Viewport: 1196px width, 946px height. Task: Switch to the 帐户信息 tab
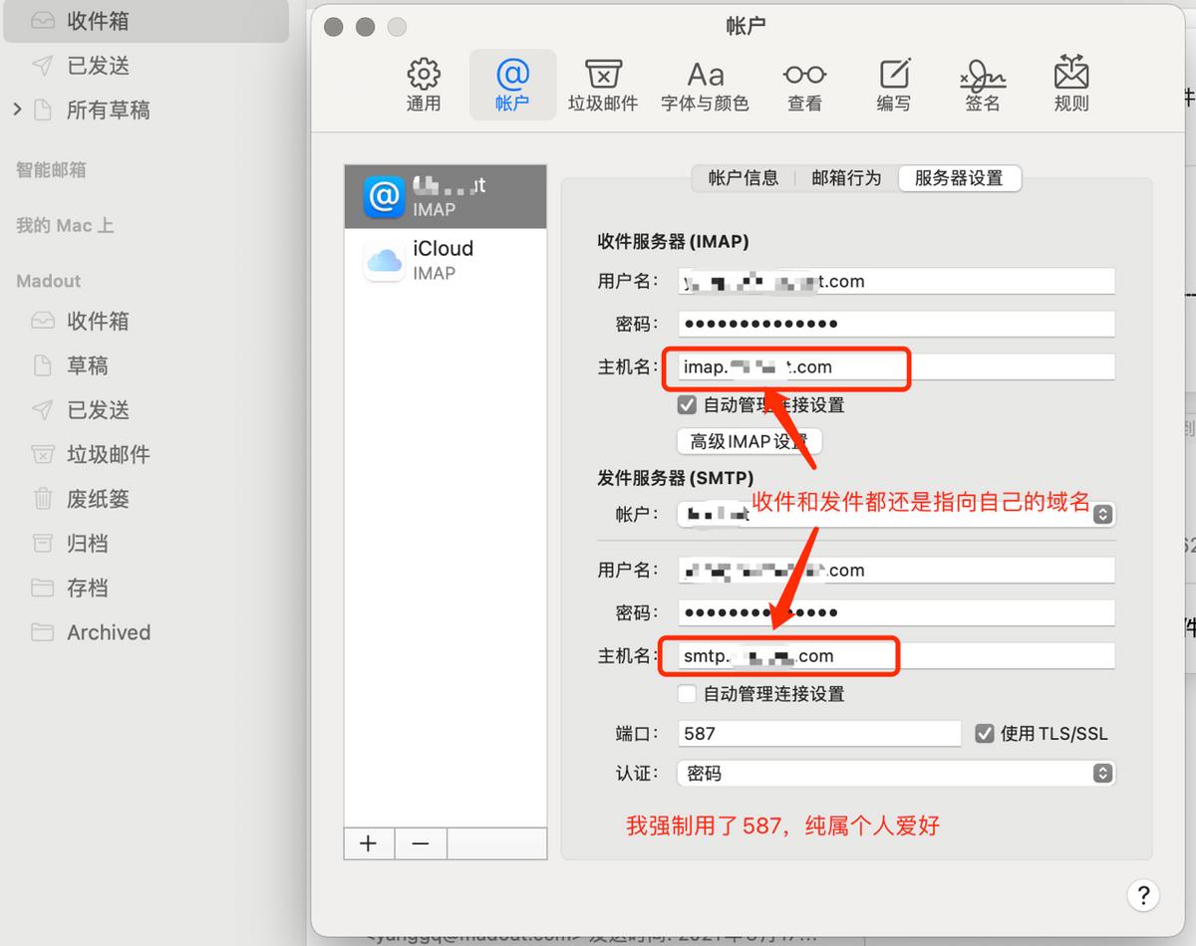(x=744, y=178)
